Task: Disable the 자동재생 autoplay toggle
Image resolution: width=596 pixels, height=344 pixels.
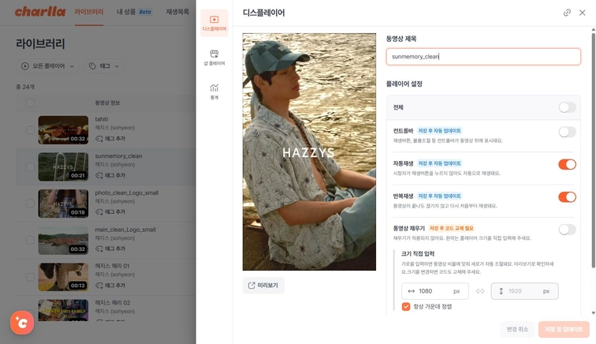Action: (567, 164)
